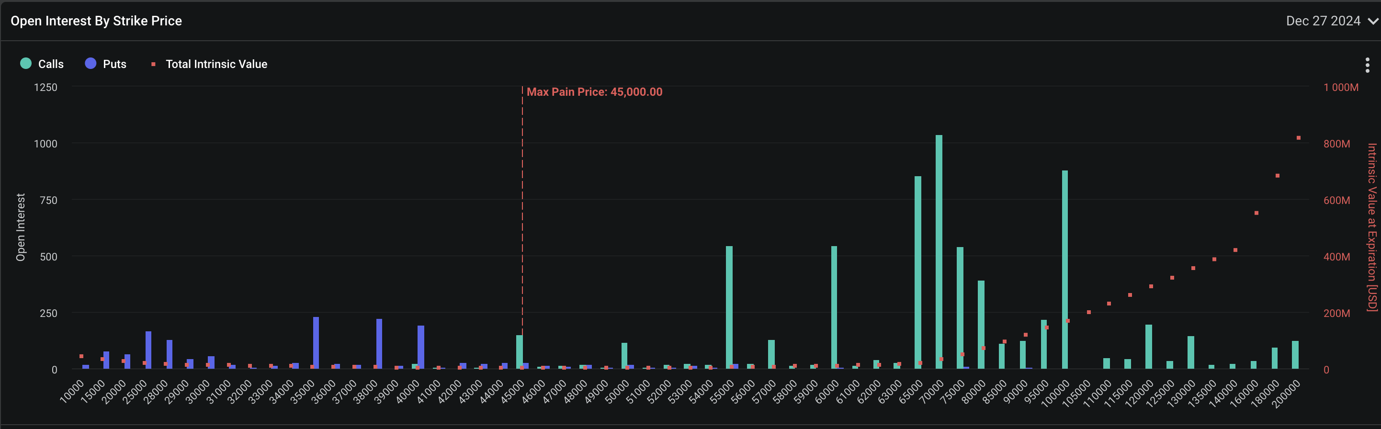The width and height of the screenshot is (1381, 429).
Task: Click the tallest call bar at 70000
Action: (x=939, y=252)
